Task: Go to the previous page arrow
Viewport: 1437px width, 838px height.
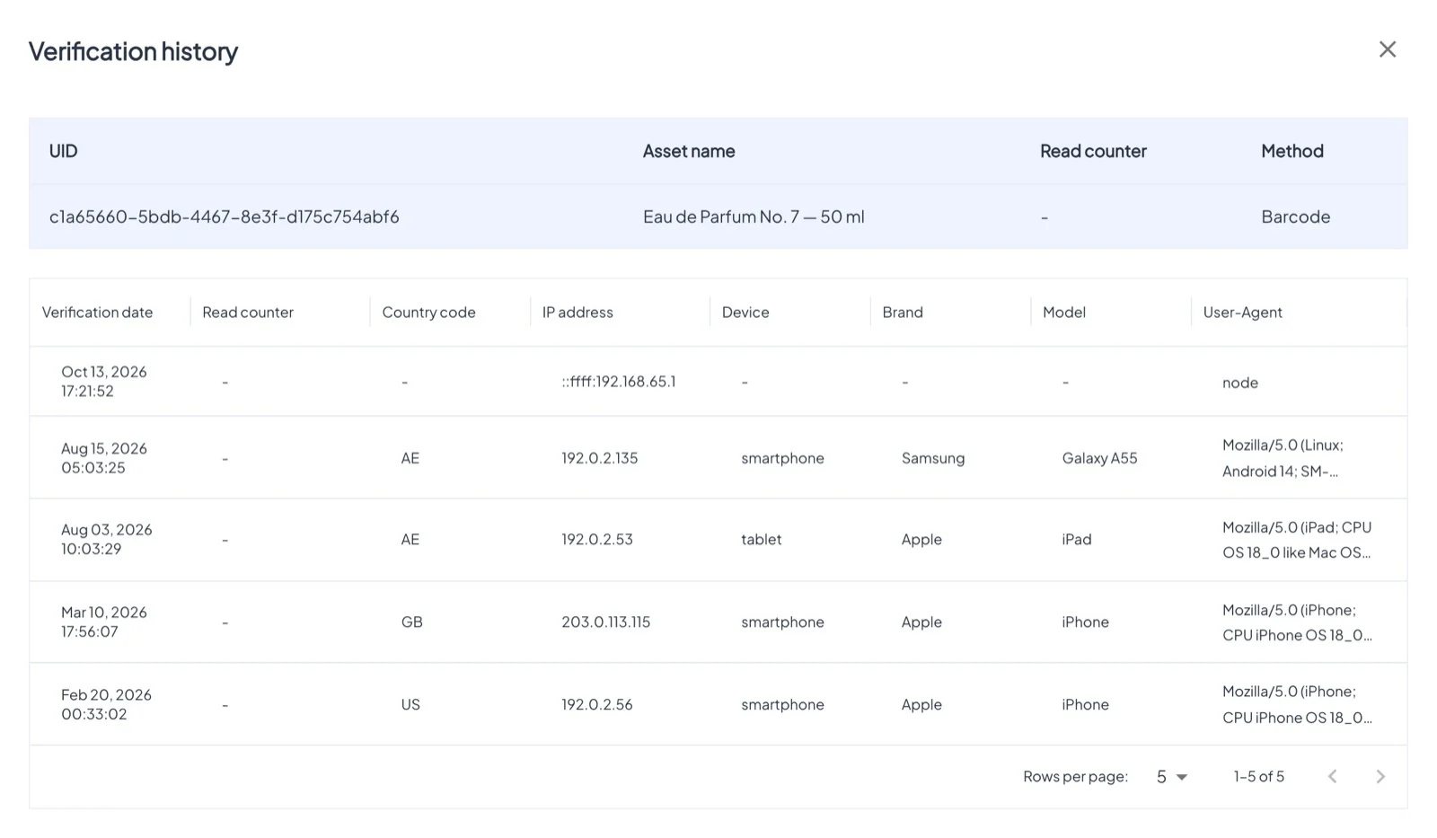Action: point(1333,777)
